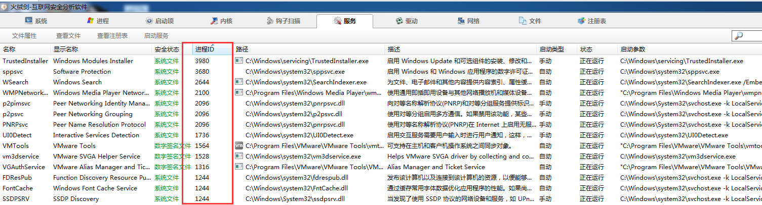Click the VMware Tools vm icon
This screenshot has width=762, height=205.
tap(239, 145)
